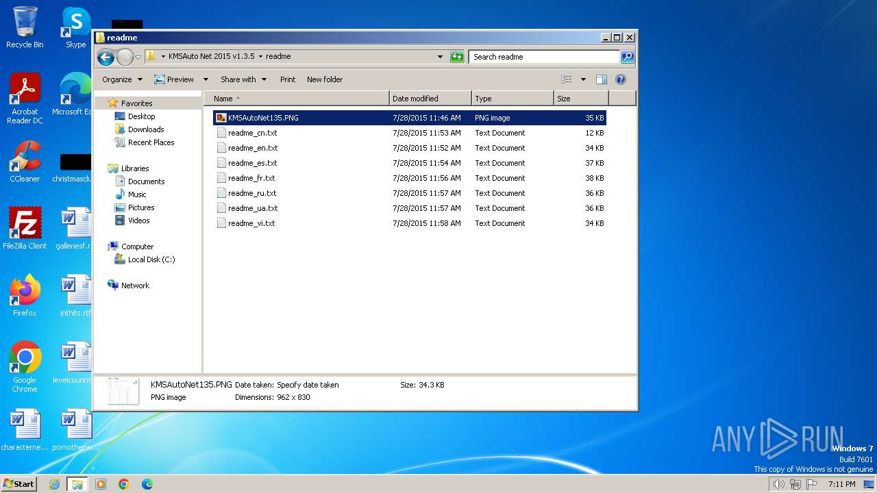Sort by the Type column header

[x=512, y=99]
